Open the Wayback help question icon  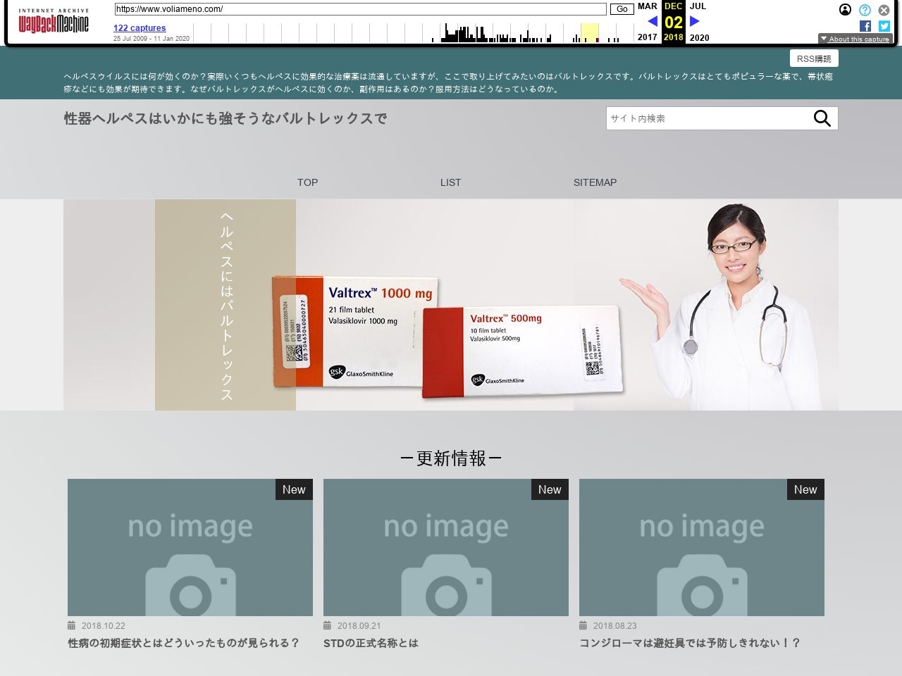(x=865, y=10)
